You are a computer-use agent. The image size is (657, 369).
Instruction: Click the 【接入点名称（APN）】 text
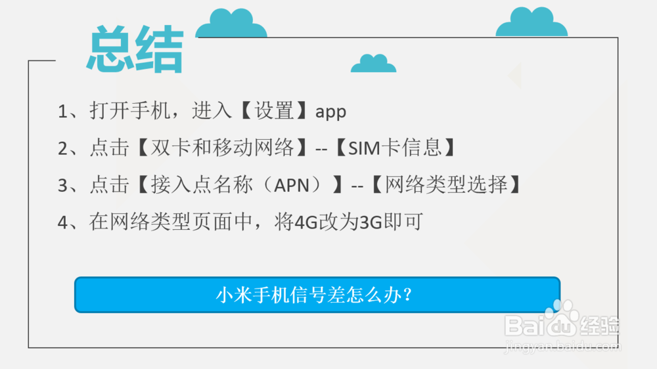[240, 185]
